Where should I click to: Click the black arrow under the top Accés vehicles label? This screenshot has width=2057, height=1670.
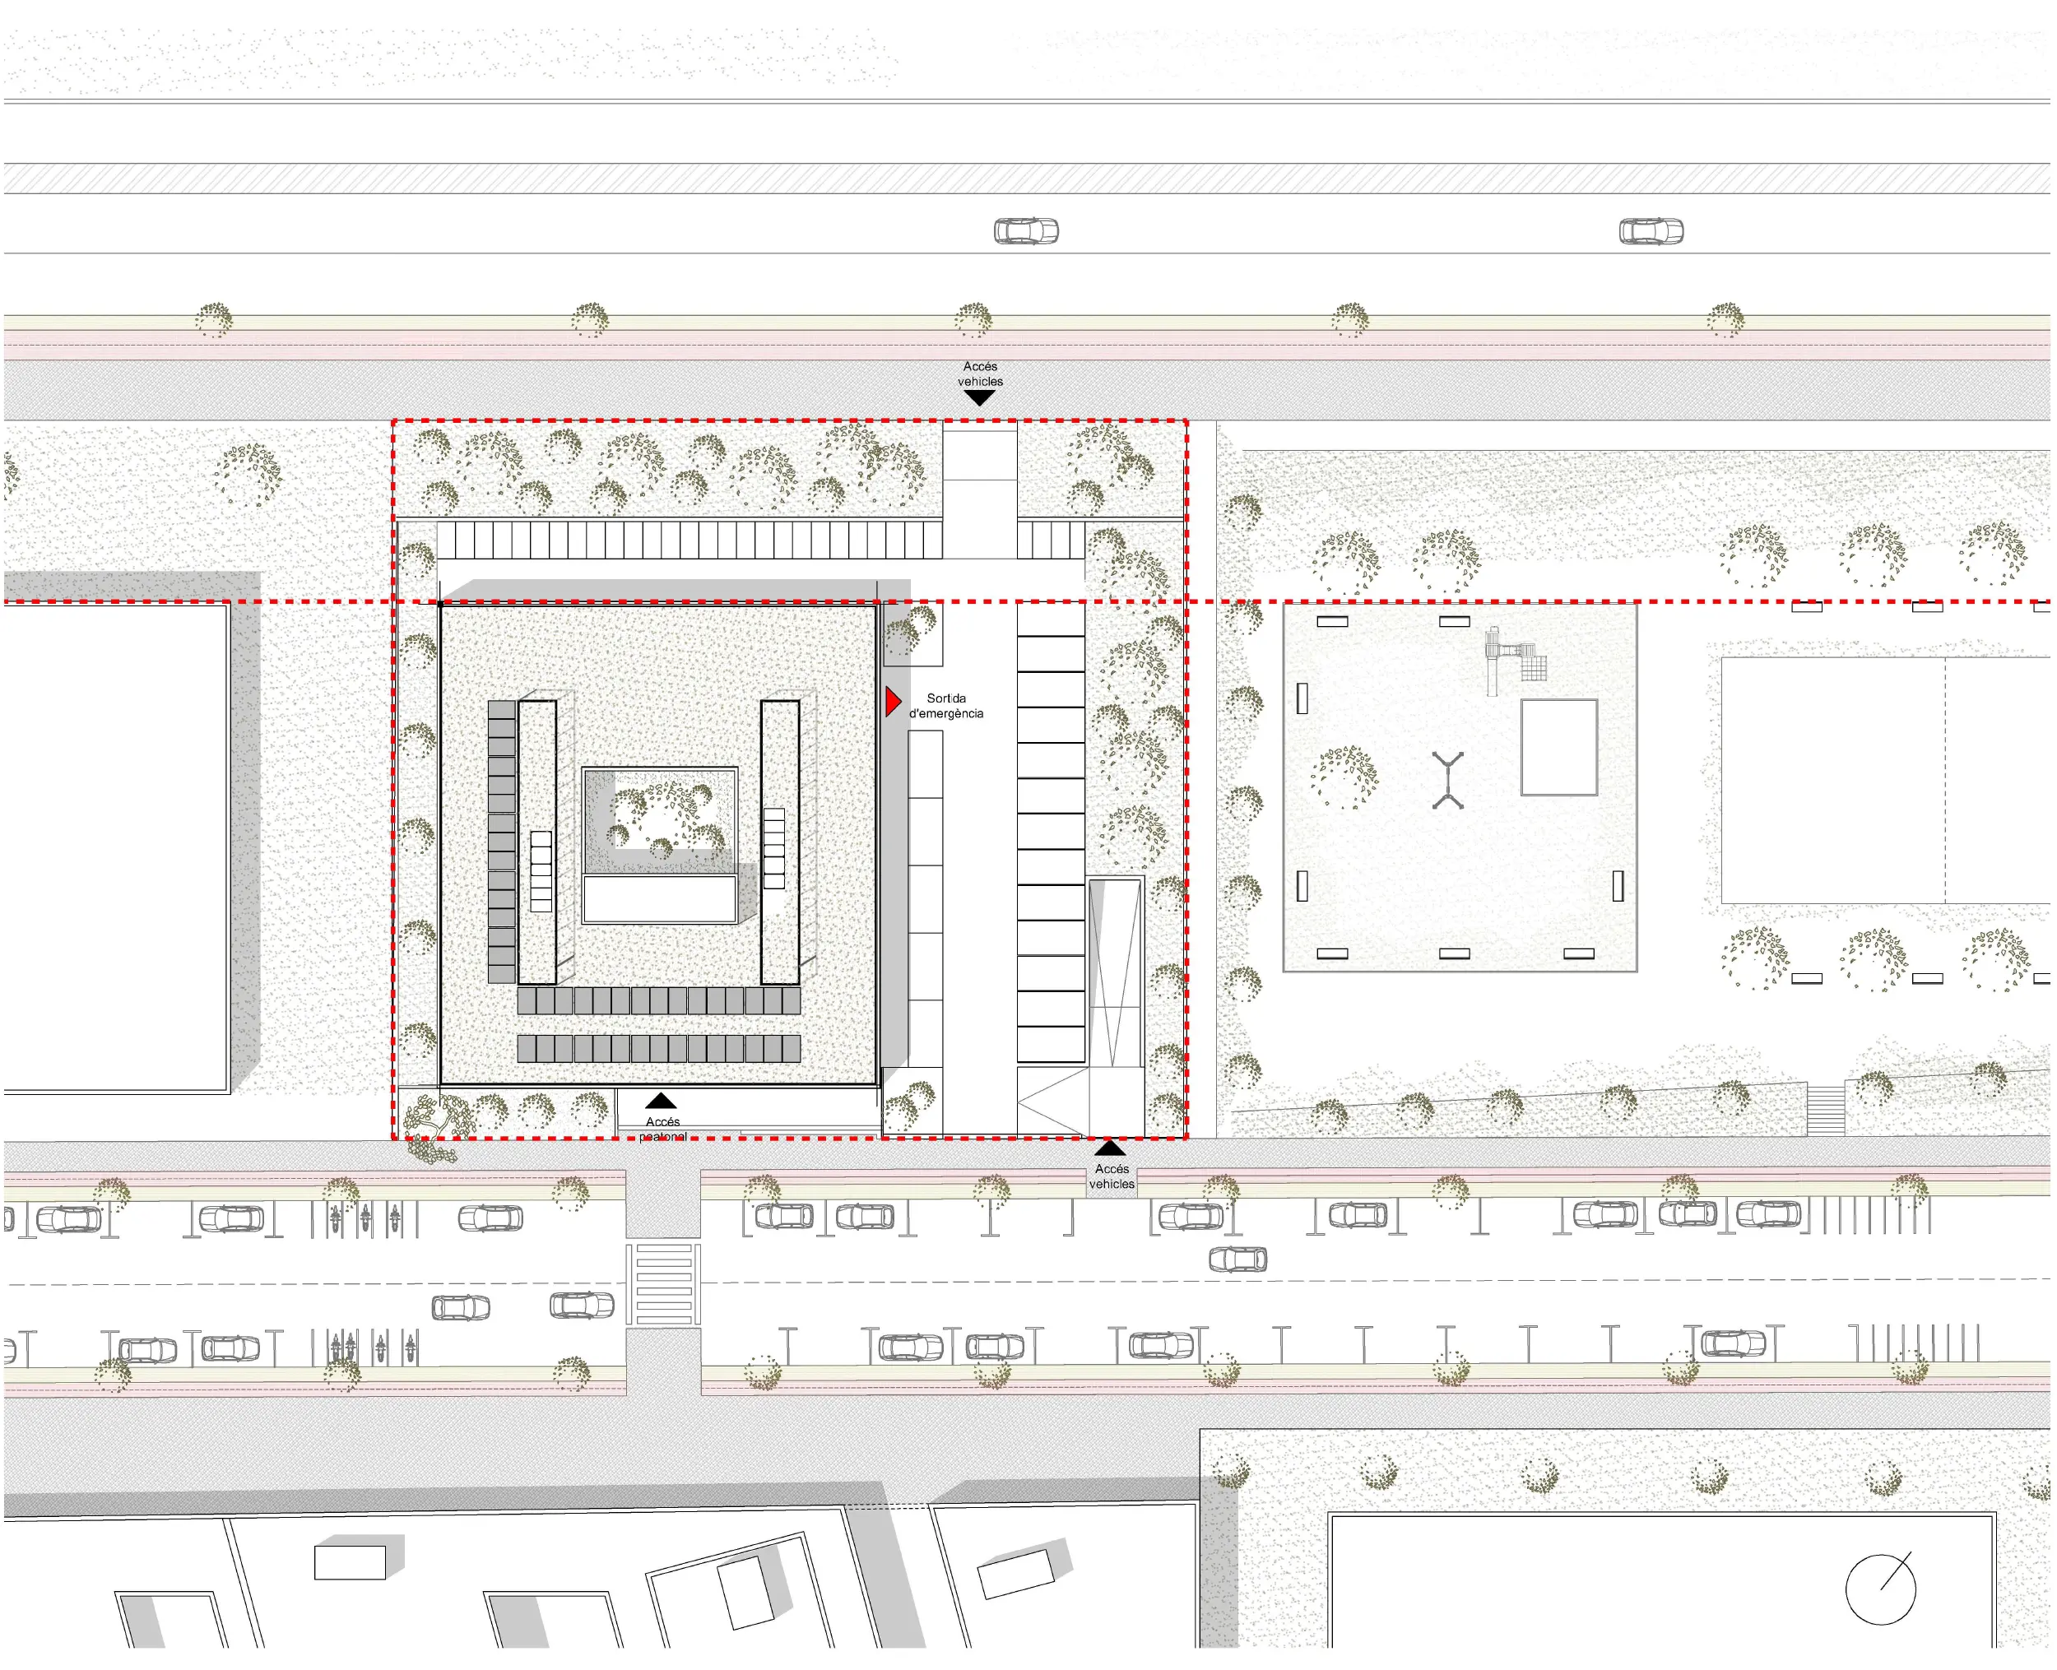tap(979, 397)
